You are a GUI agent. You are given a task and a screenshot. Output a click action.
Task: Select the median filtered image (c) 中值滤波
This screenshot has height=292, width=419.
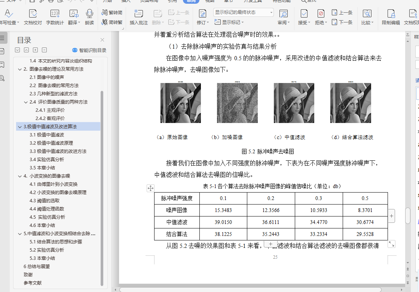294,103
